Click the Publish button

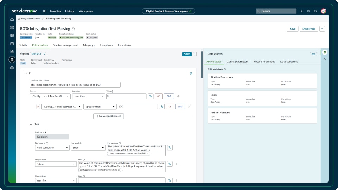tap(187, 54)
